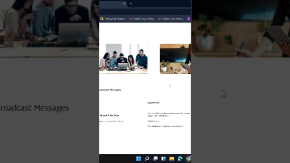Select the 'June 24 at 10:00 UTC -04:00' date text

[x=111, y=122]
